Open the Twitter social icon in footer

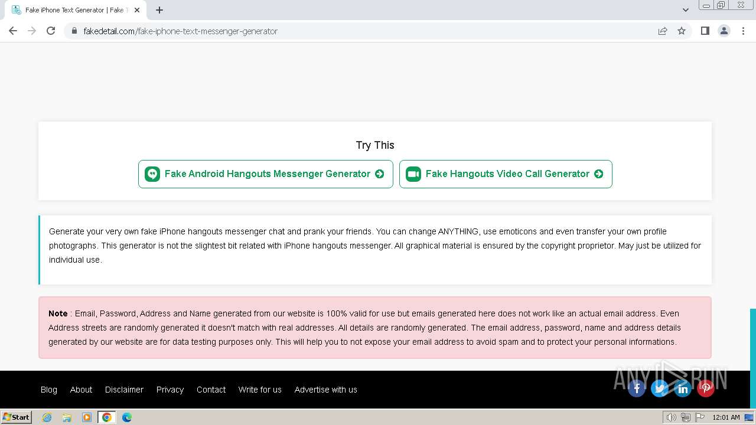pyautogui.click(x=659, y=388)
